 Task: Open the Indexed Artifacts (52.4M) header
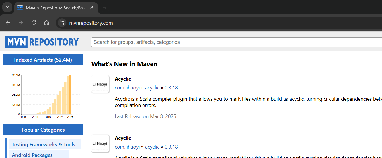tap(43, 60)
